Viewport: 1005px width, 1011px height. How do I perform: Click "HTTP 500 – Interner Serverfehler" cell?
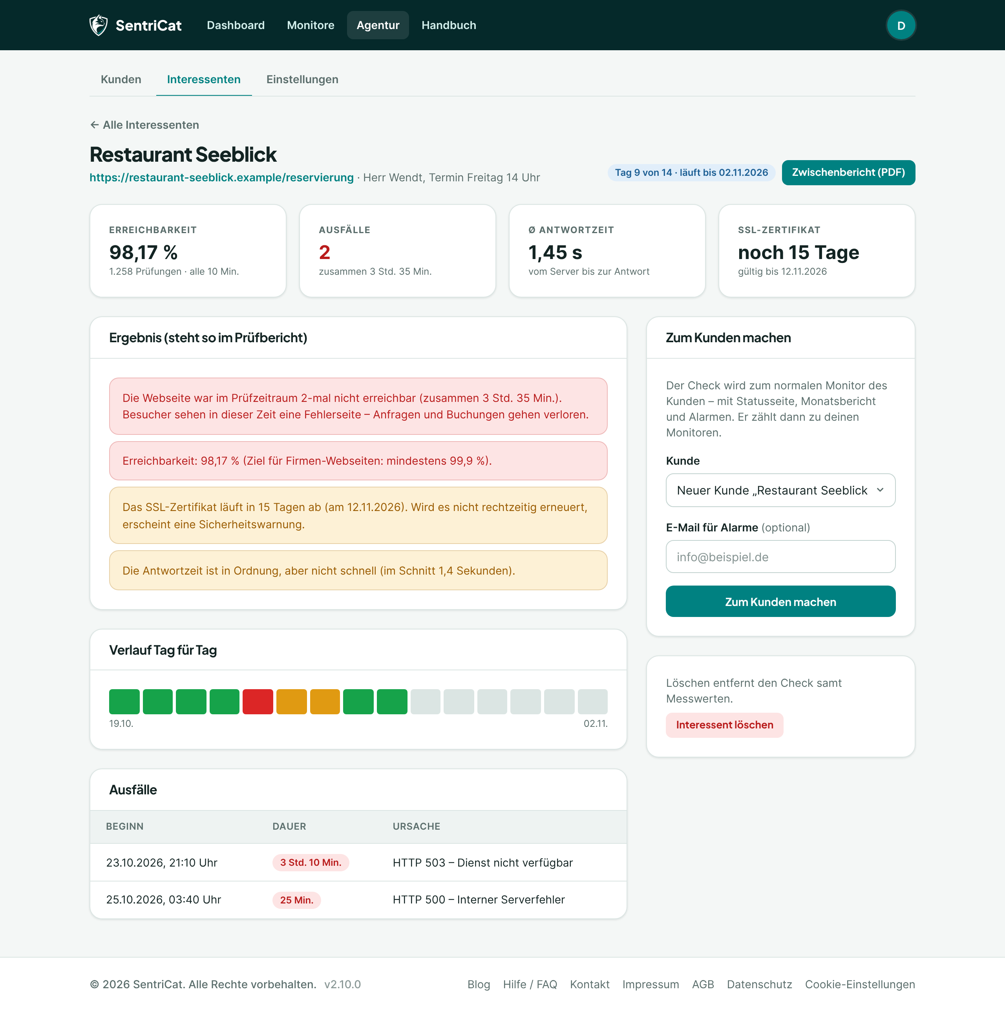pyautogui.click(x=479, y=900)
